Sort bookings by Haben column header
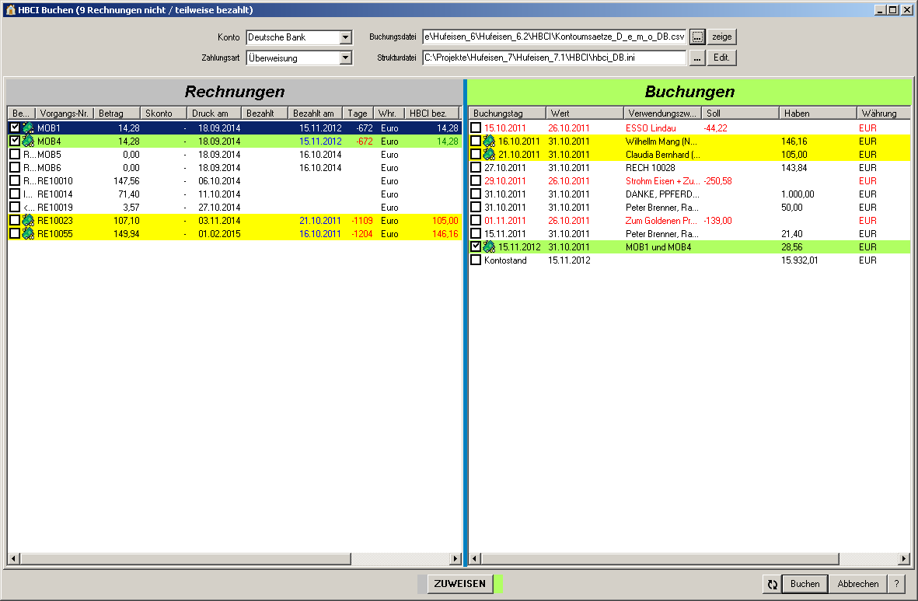This screenshot has width=918, height=601. 818,114
